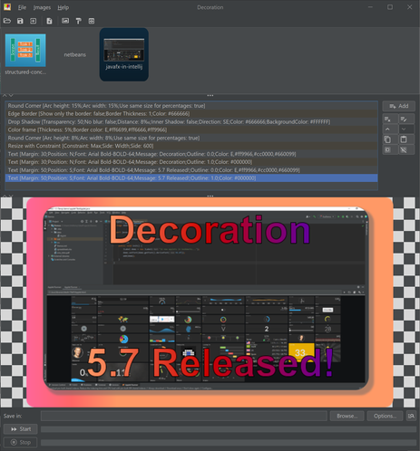Click the Start button
Viewport: 420px width, 451px height.
(21, 429)
